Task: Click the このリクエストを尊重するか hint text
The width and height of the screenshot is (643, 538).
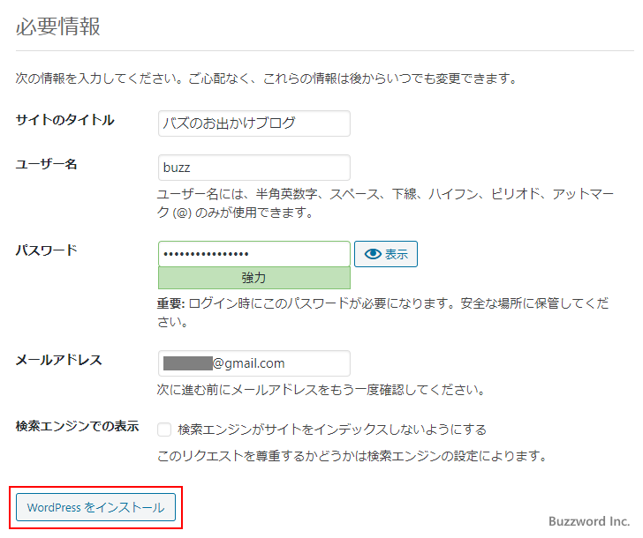Action: tap(352, 456)
